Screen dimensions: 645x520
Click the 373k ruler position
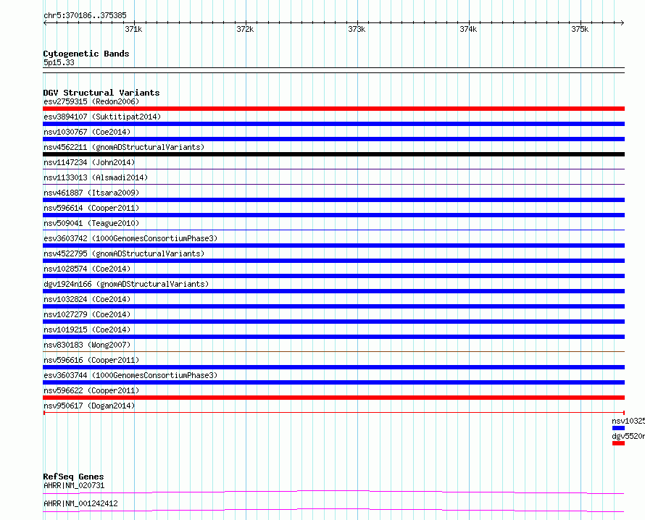(x=357, y=29)
